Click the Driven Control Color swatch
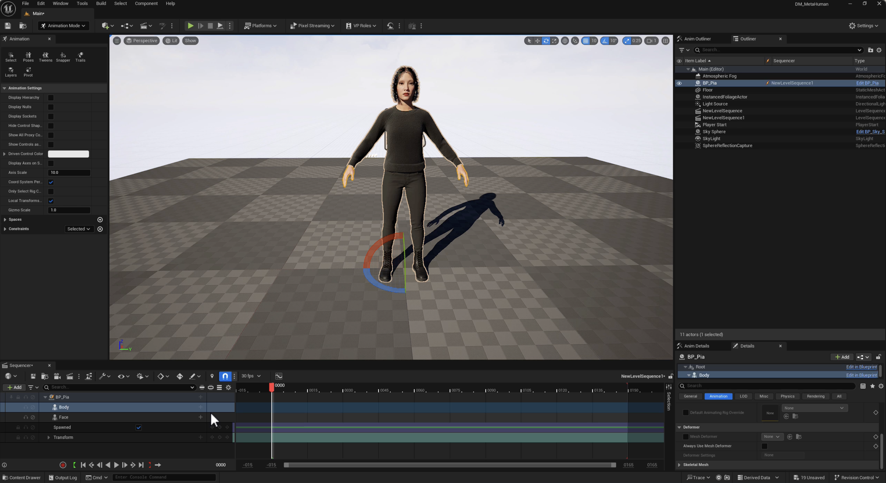This screenshot has width=886, height=483. click(69, 154)
